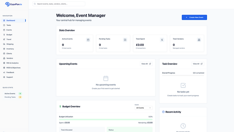Click the Budget dollar icon in sidebar
The height and width of the screenshot is (132, 234).
click(x=4, y=35)
